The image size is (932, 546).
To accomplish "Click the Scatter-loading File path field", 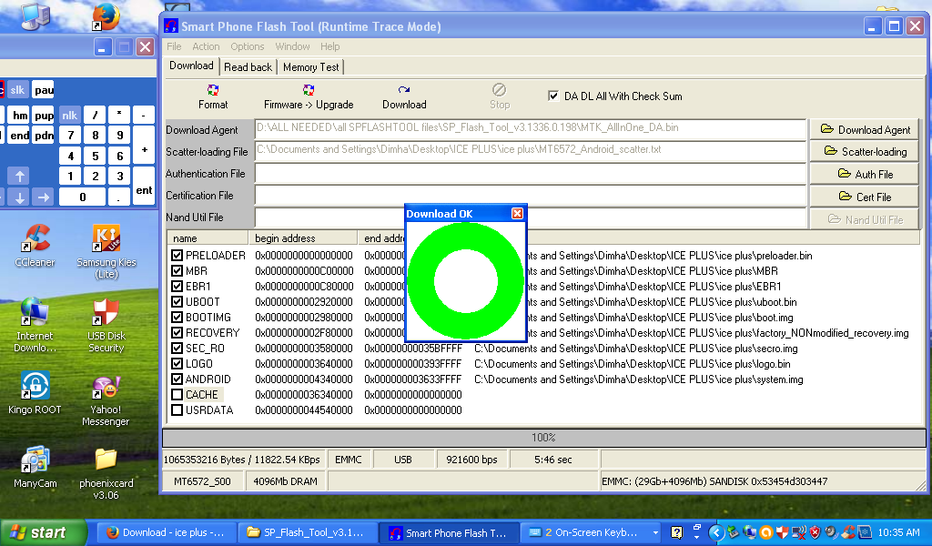I will pyautogui.click(x=531, y=151).
